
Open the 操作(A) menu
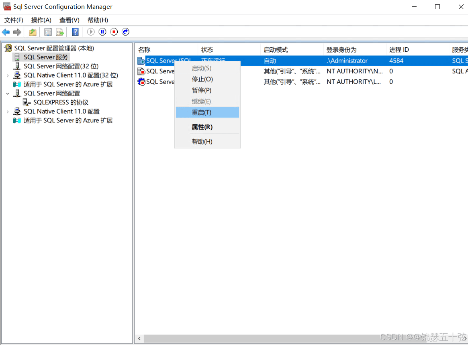(x=41, y=20)
